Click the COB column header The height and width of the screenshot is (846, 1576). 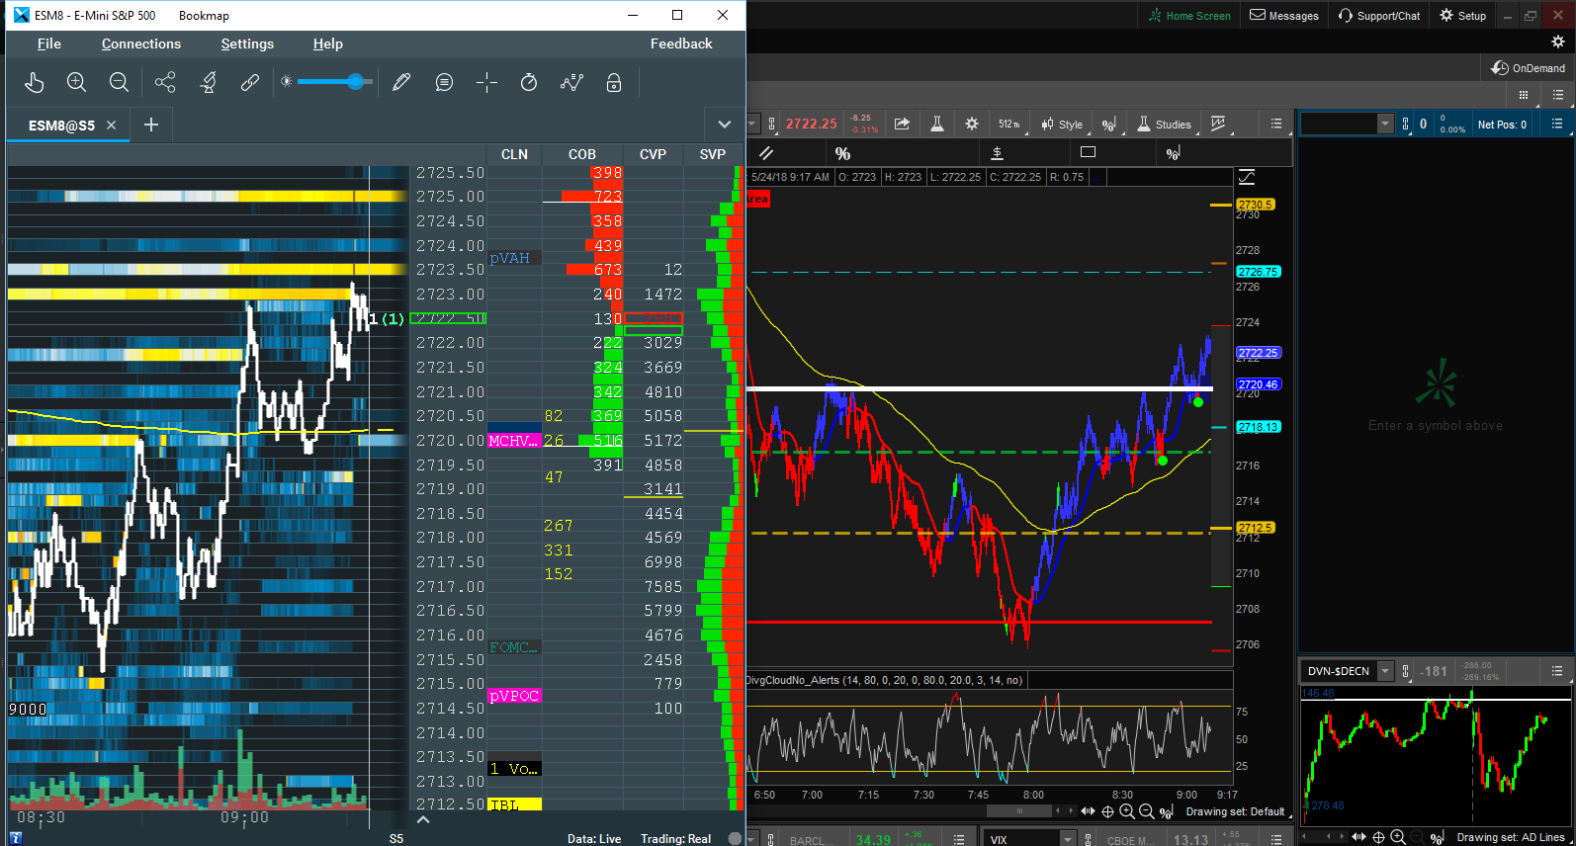pyautogui.click(x=582, y=154)
